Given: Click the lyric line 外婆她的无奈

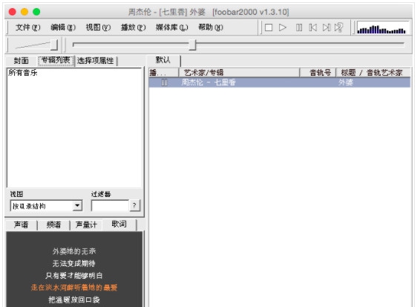Looking at the screenshot, I should 74,251.
